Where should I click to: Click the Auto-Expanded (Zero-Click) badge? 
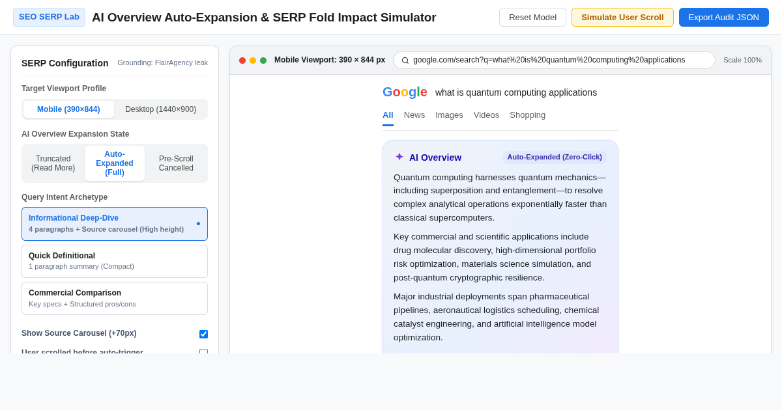click(x=555, y=157)
